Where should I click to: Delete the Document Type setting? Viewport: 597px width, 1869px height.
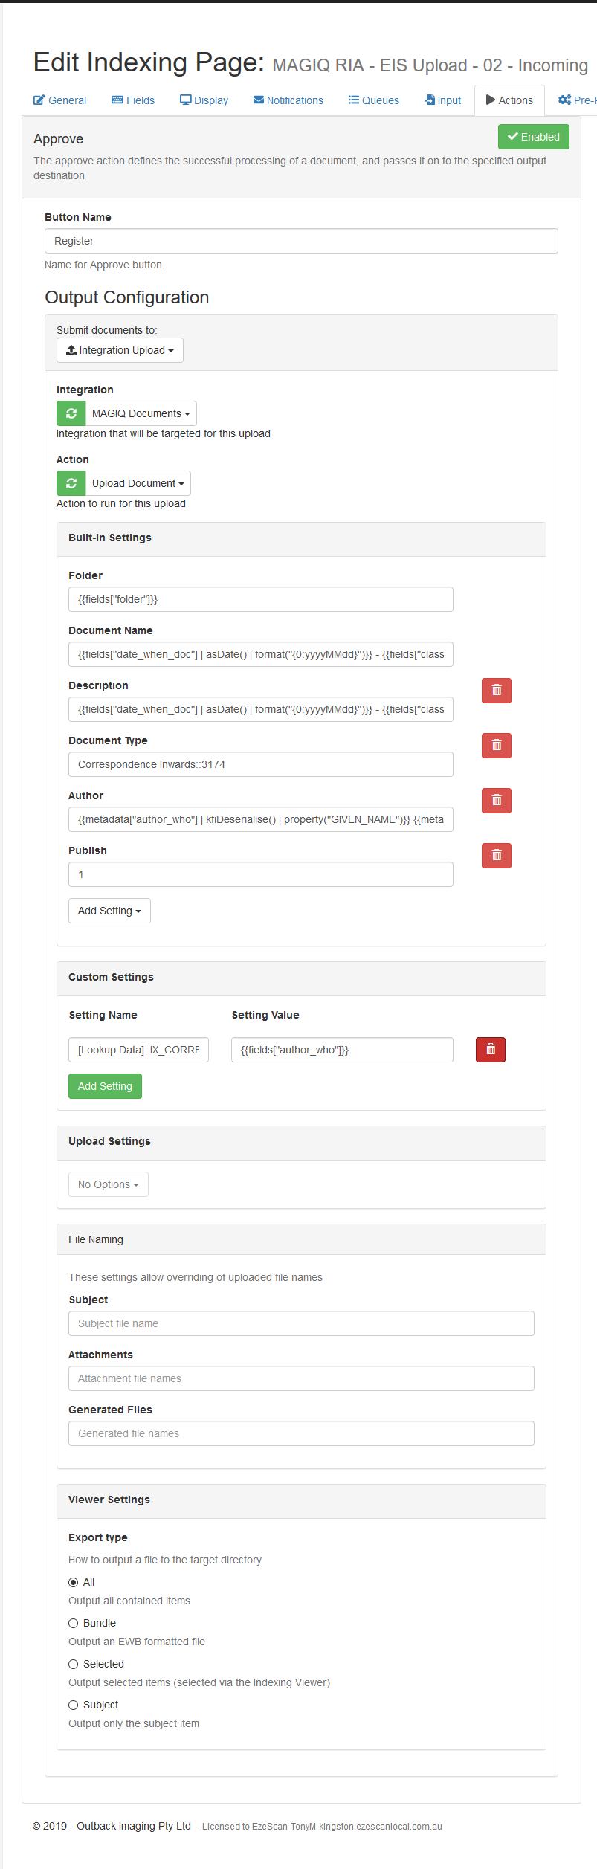pos(496,746)
